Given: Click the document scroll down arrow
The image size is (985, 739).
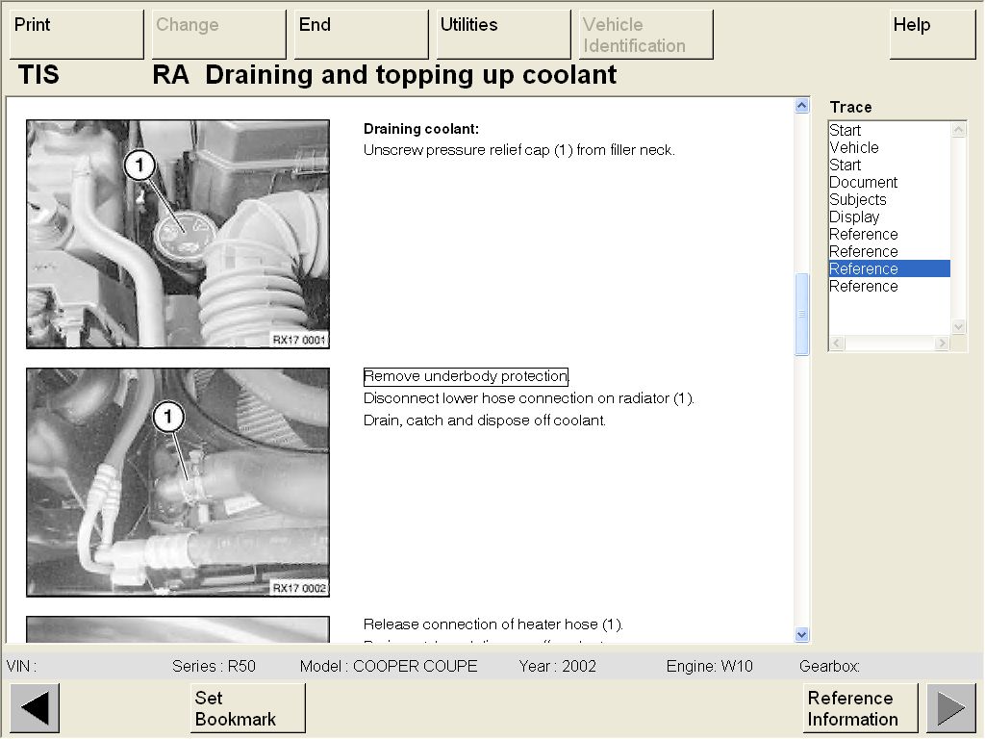Looking at the screenshot, I should tap(801, 635).
